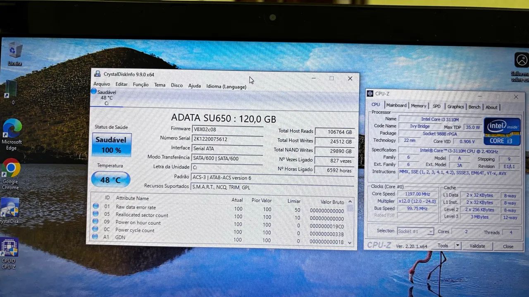Click the Total Host Reads value 106764 GB
Image resolution: width=529 pixels, height=297 pixels.
tap(335, 132)
